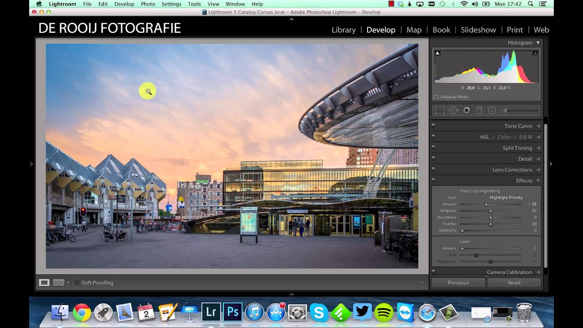The width and height of the screenshot is (583, 328).
Task: Open Spotify from the Dock
Action: click(x=384, y=313)
